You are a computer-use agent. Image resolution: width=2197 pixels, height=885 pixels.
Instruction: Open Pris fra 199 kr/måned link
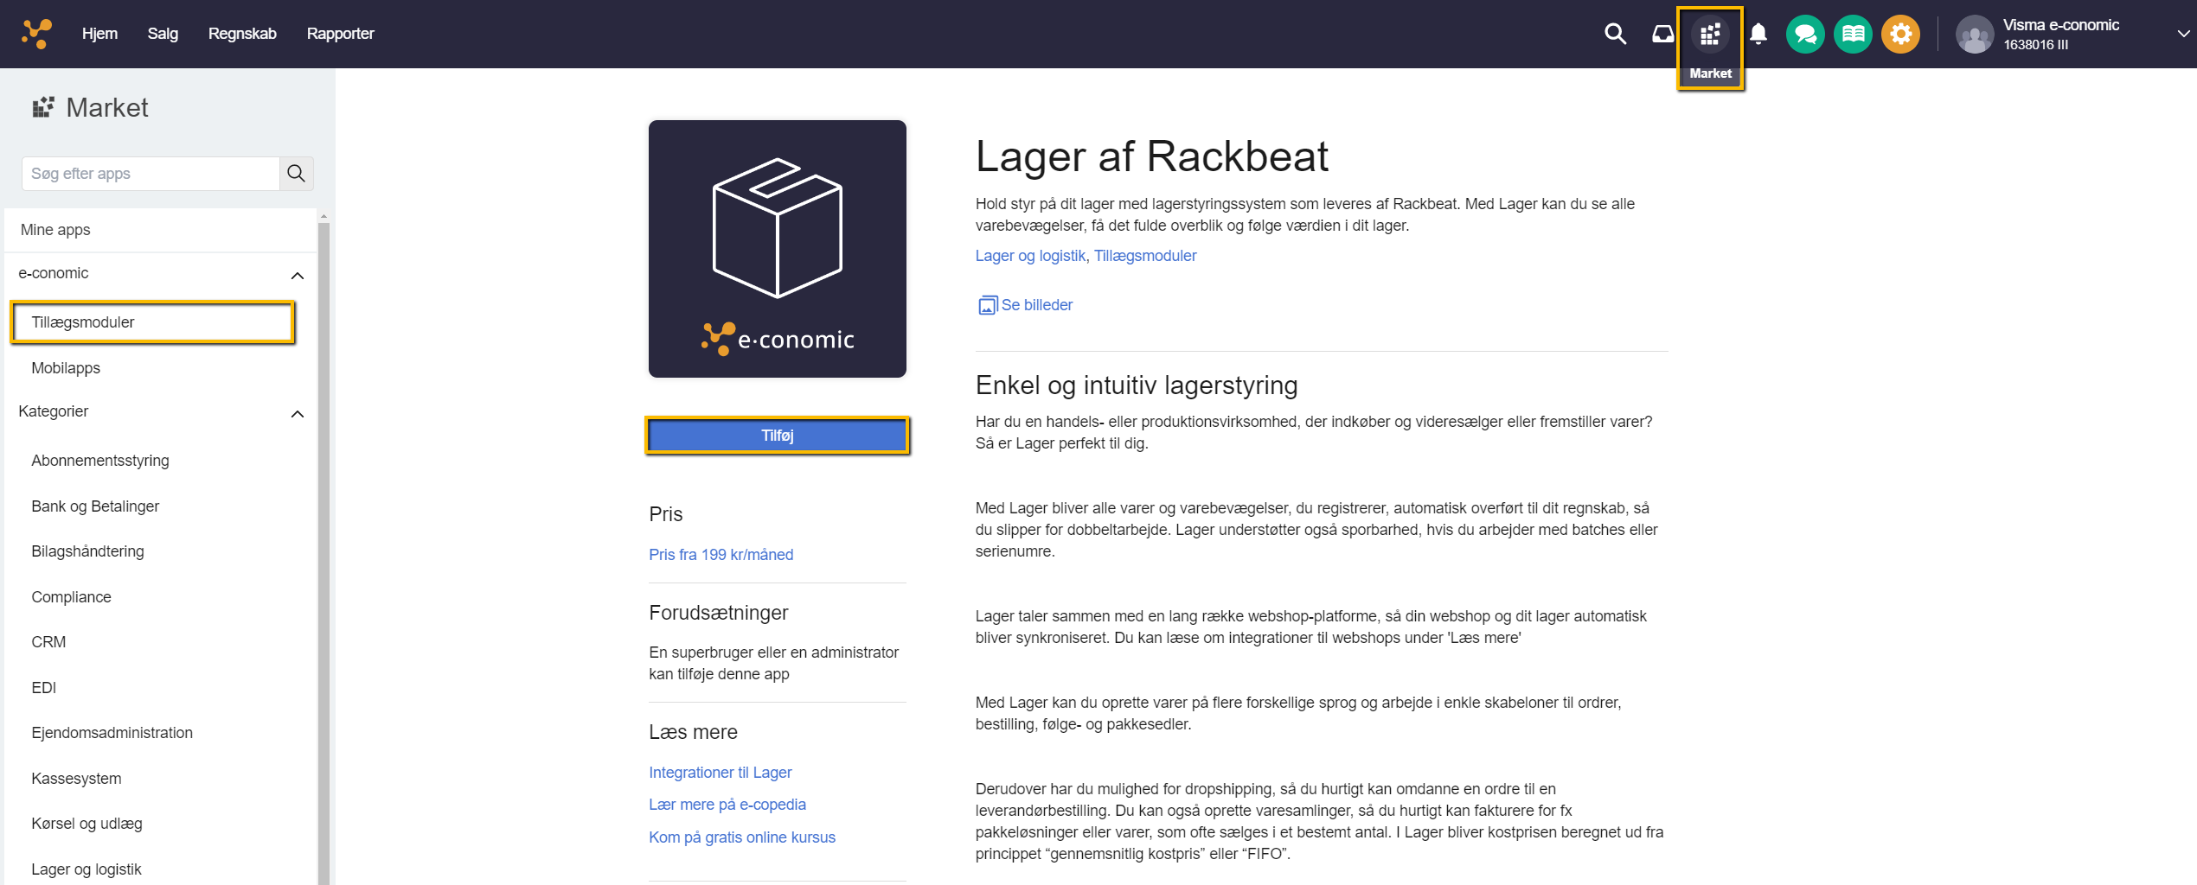[x=721, y=555]
